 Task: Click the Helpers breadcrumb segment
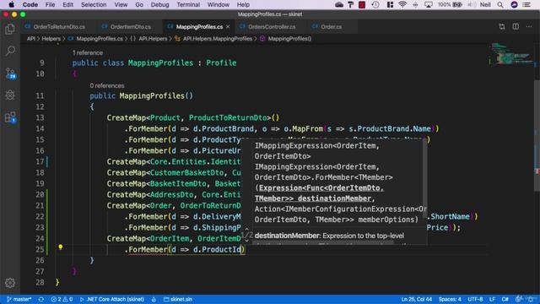coord(51,39)
